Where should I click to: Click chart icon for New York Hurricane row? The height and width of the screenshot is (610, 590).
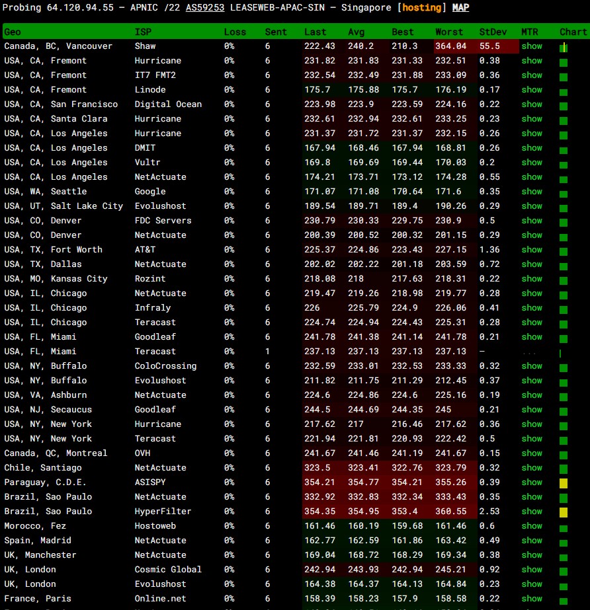pyautogui.click(x=563, y=426)
